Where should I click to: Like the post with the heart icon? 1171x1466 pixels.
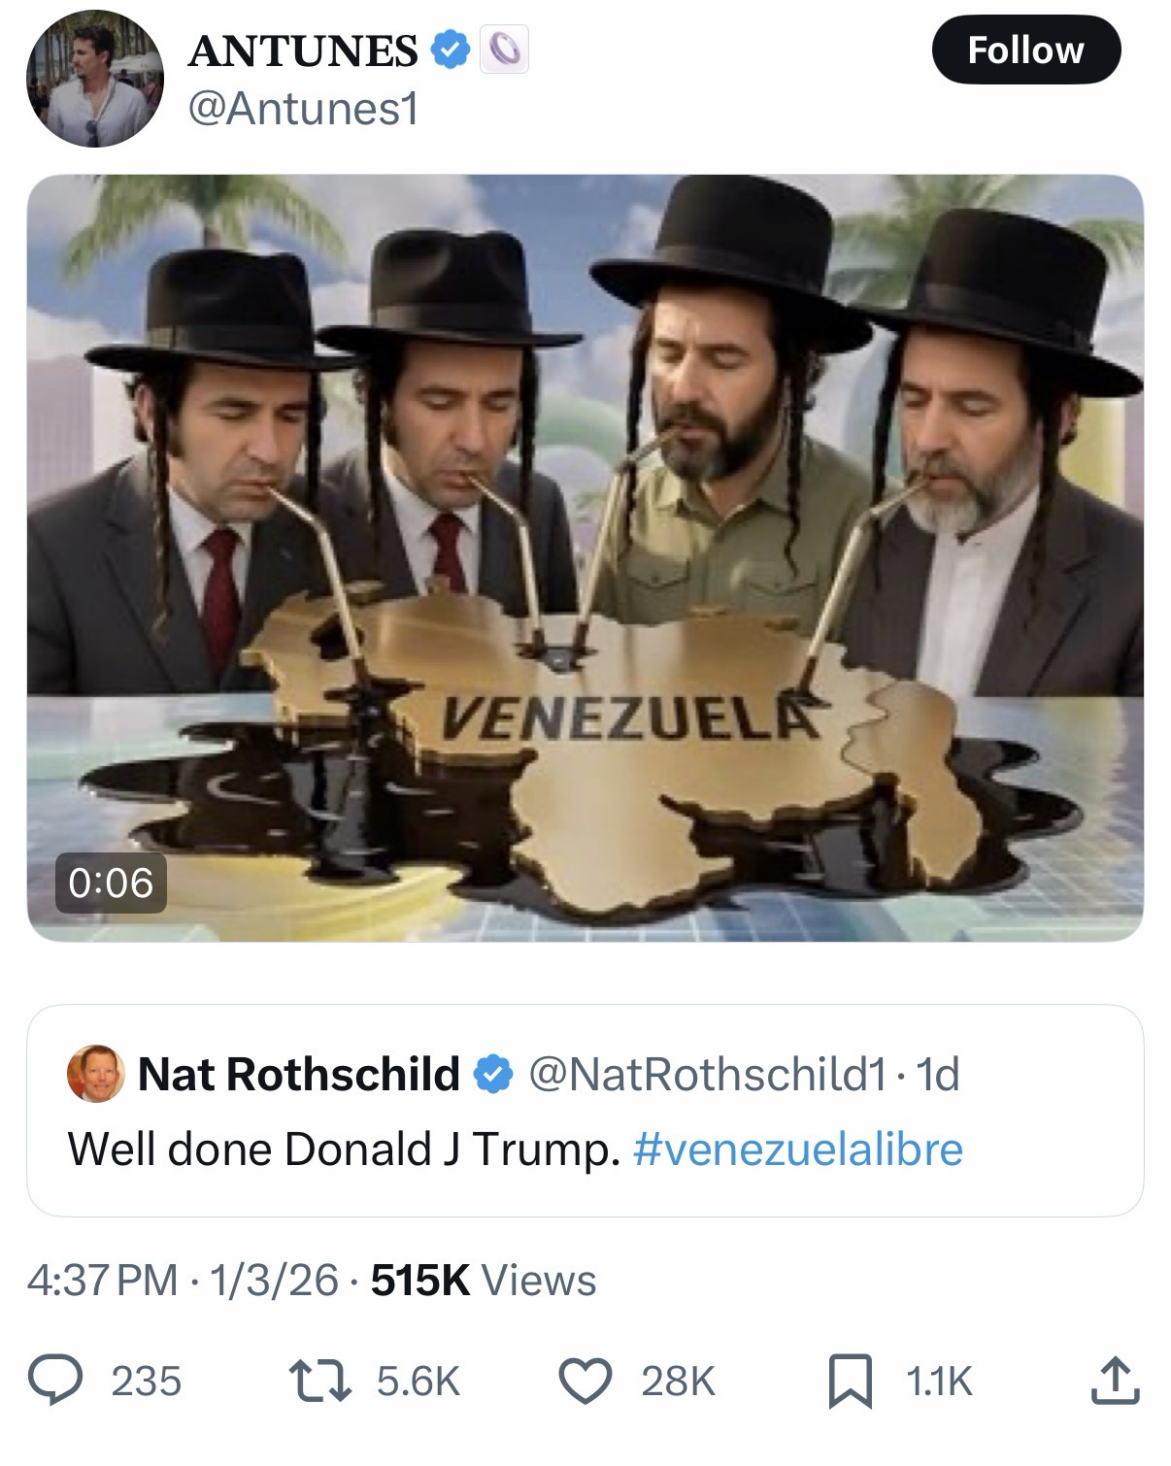pyautogui.click(x=585, y=1380)
